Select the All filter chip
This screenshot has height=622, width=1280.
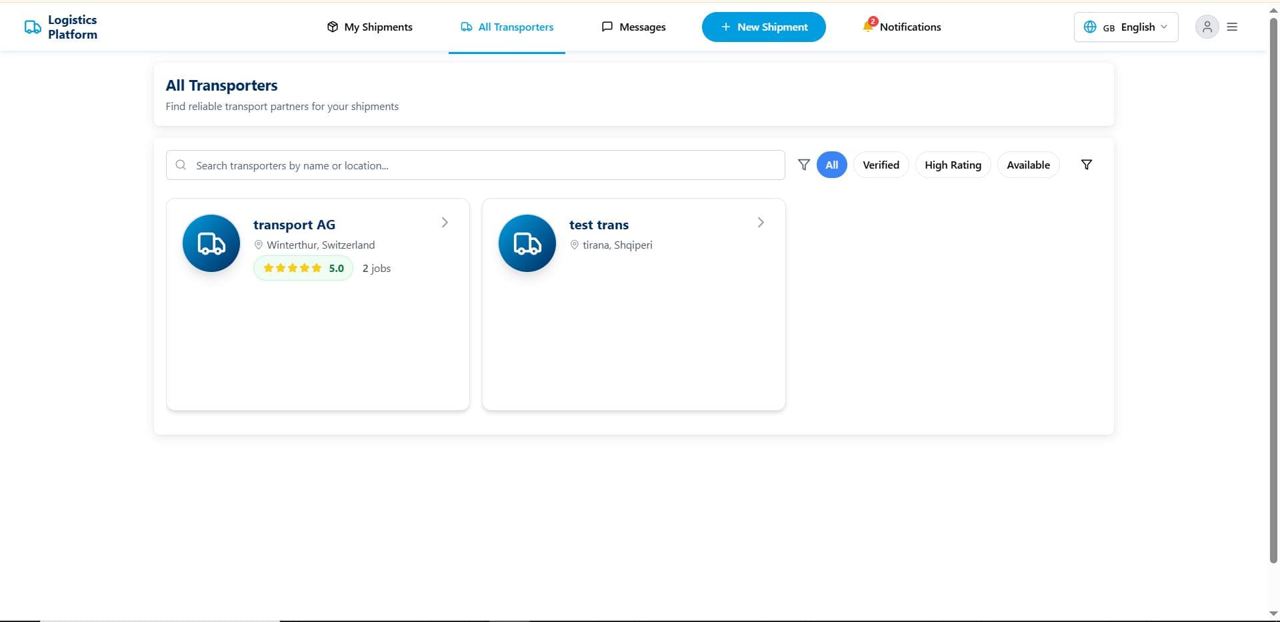(831, 165)
